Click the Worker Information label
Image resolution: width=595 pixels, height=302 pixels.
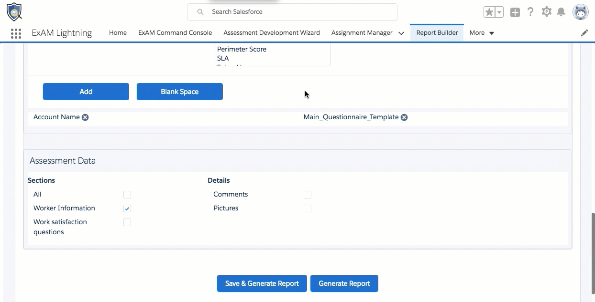[64, 208]
